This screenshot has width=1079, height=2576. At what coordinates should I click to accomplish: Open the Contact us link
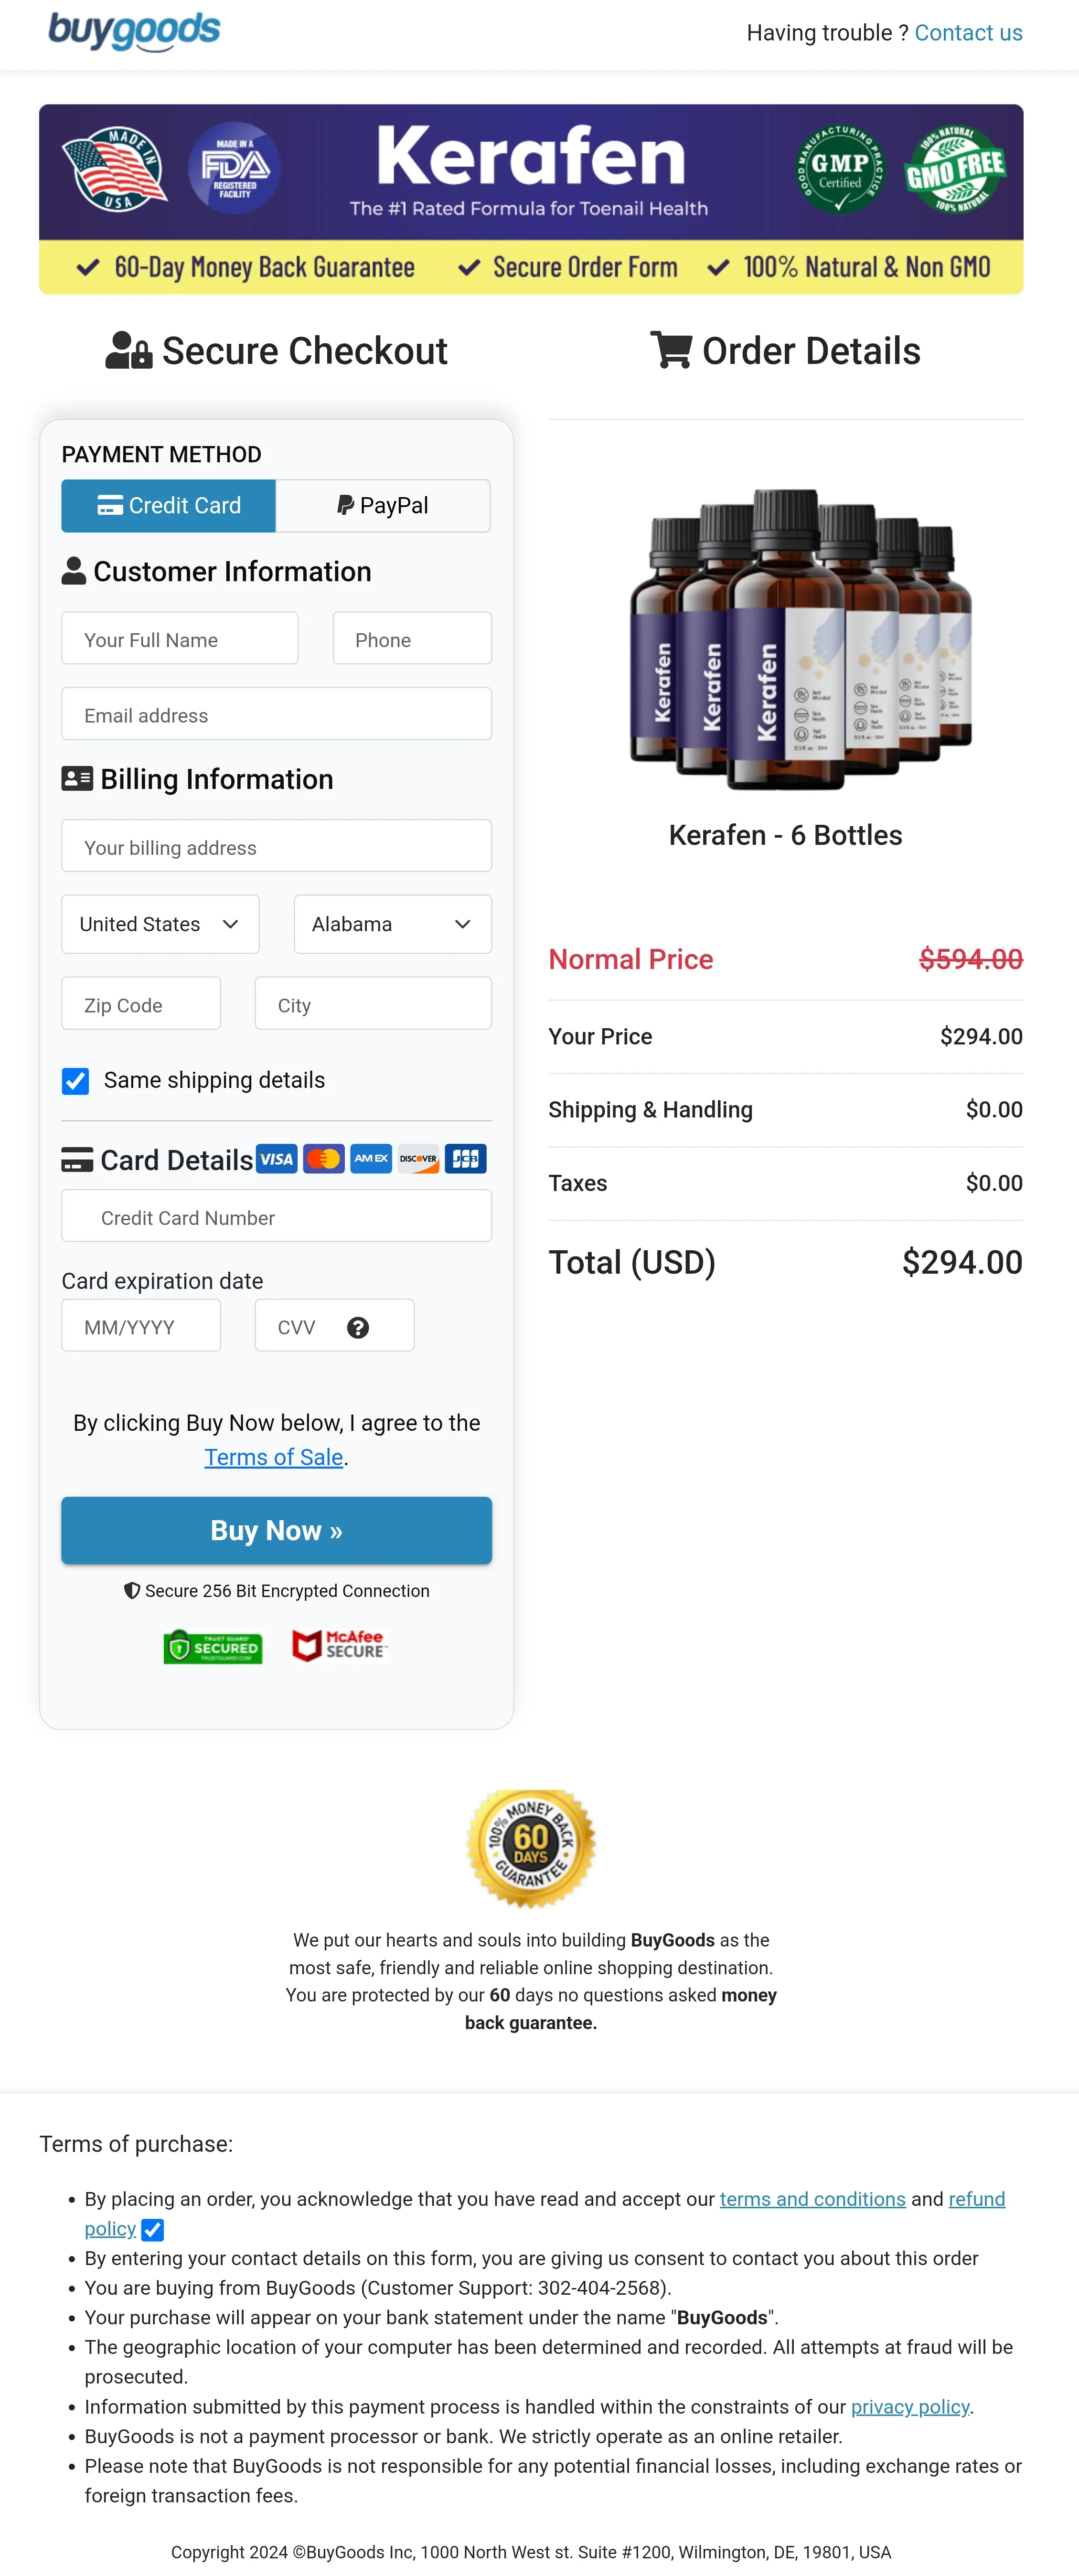point(967,32)
